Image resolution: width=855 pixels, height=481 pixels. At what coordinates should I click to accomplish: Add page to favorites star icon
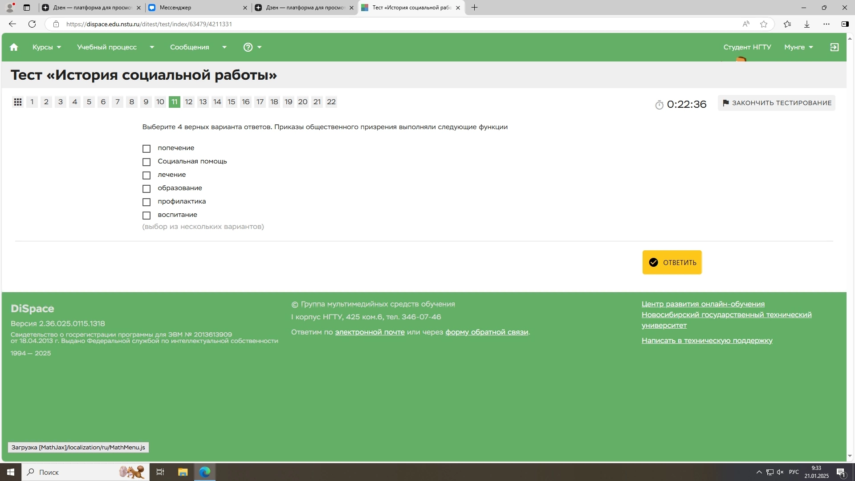pos(764,24)
